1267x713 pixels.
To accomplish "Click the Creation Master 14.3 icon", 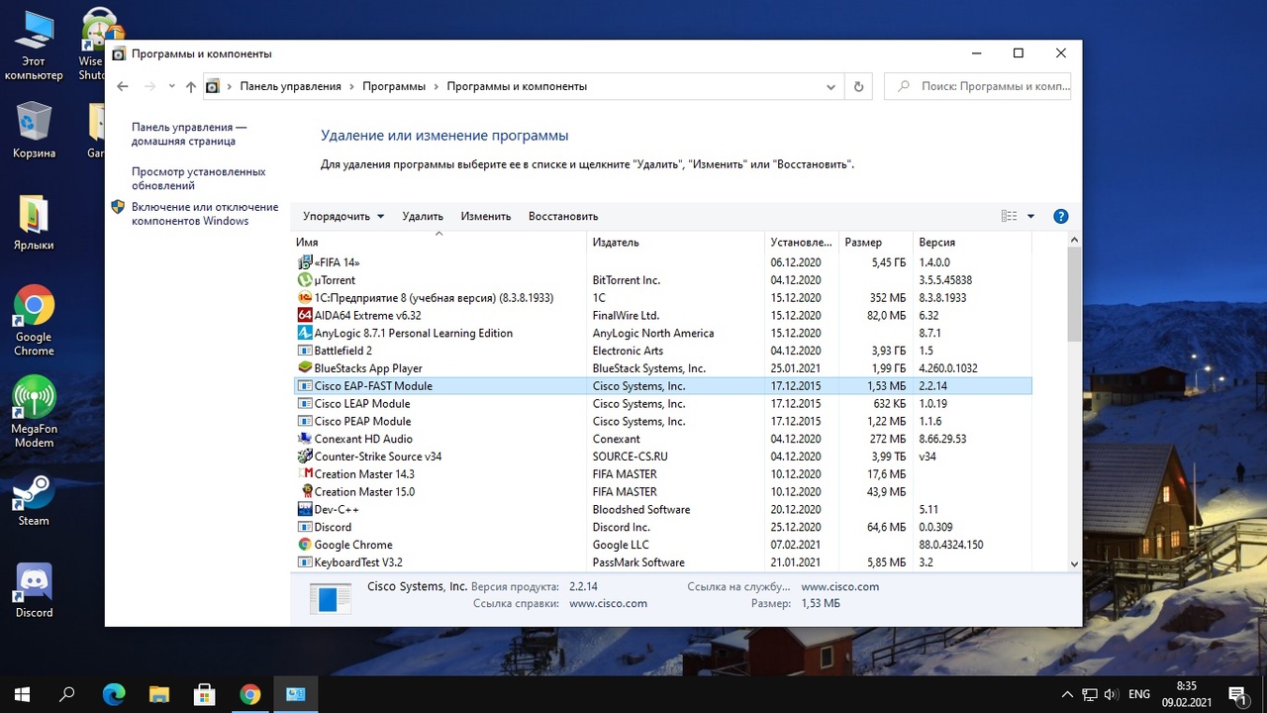I will pyautogui.click(x=305, y=474).
